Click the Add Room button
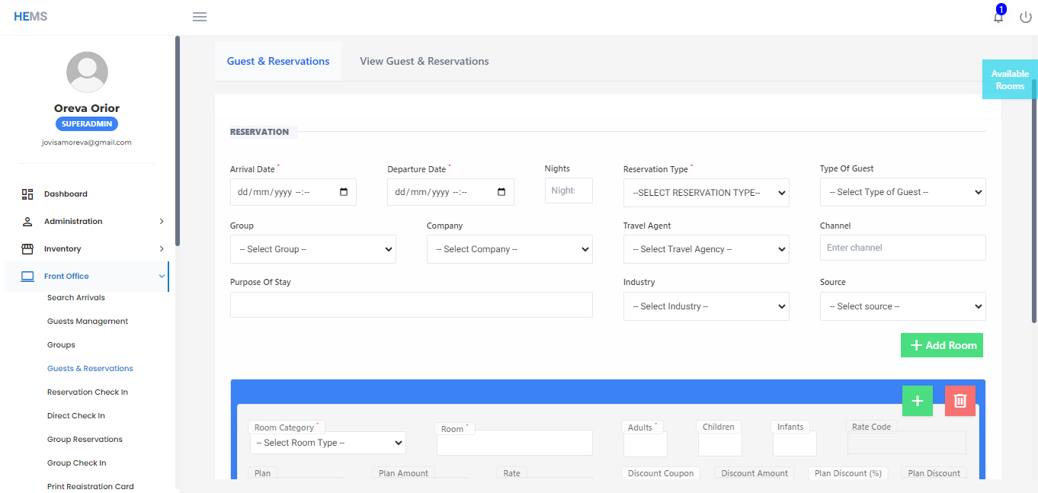This screenshot has height=493, width=1038. [942, 345]
